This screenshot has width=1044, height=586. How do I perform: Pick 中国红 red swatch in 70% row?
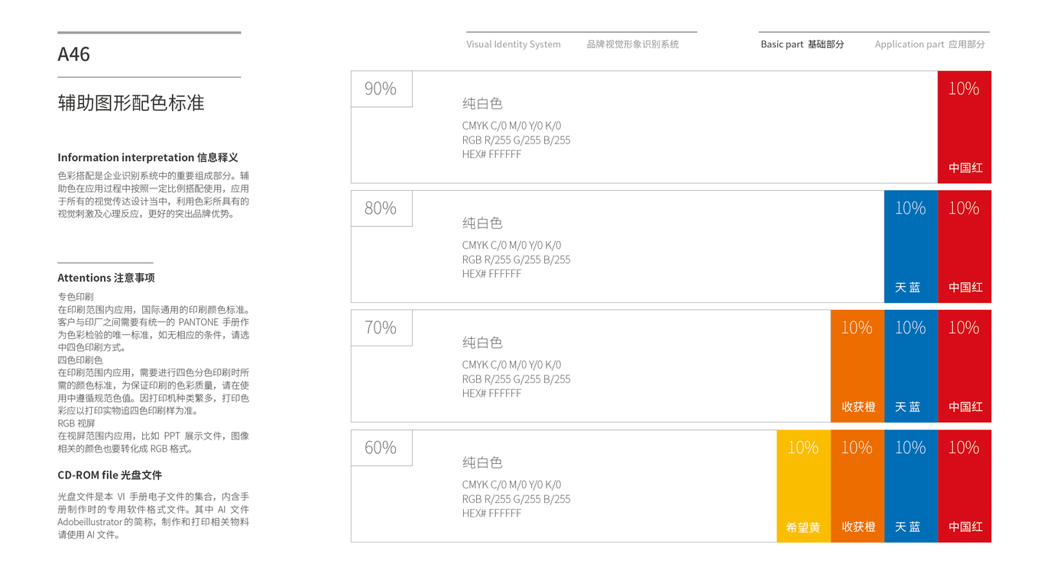click(965, 366)
